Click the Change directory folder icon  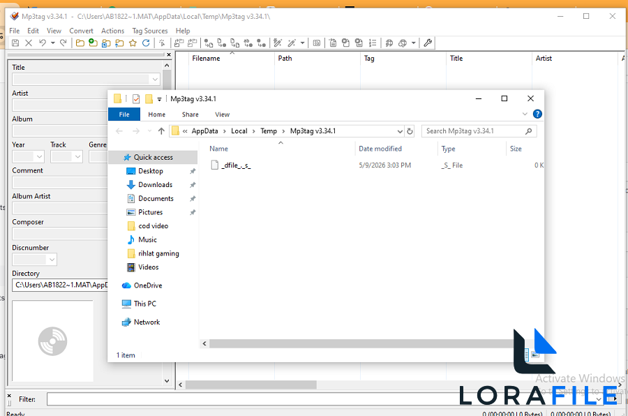(x=80, y=43)
